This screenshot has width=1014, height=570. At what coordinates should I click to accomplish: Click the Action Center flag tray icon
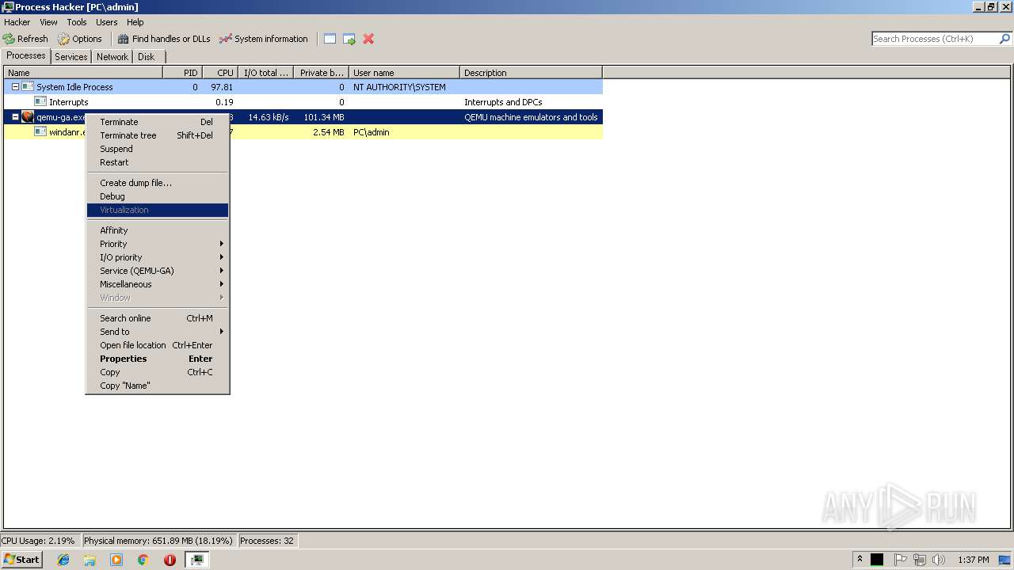(901, 560)
